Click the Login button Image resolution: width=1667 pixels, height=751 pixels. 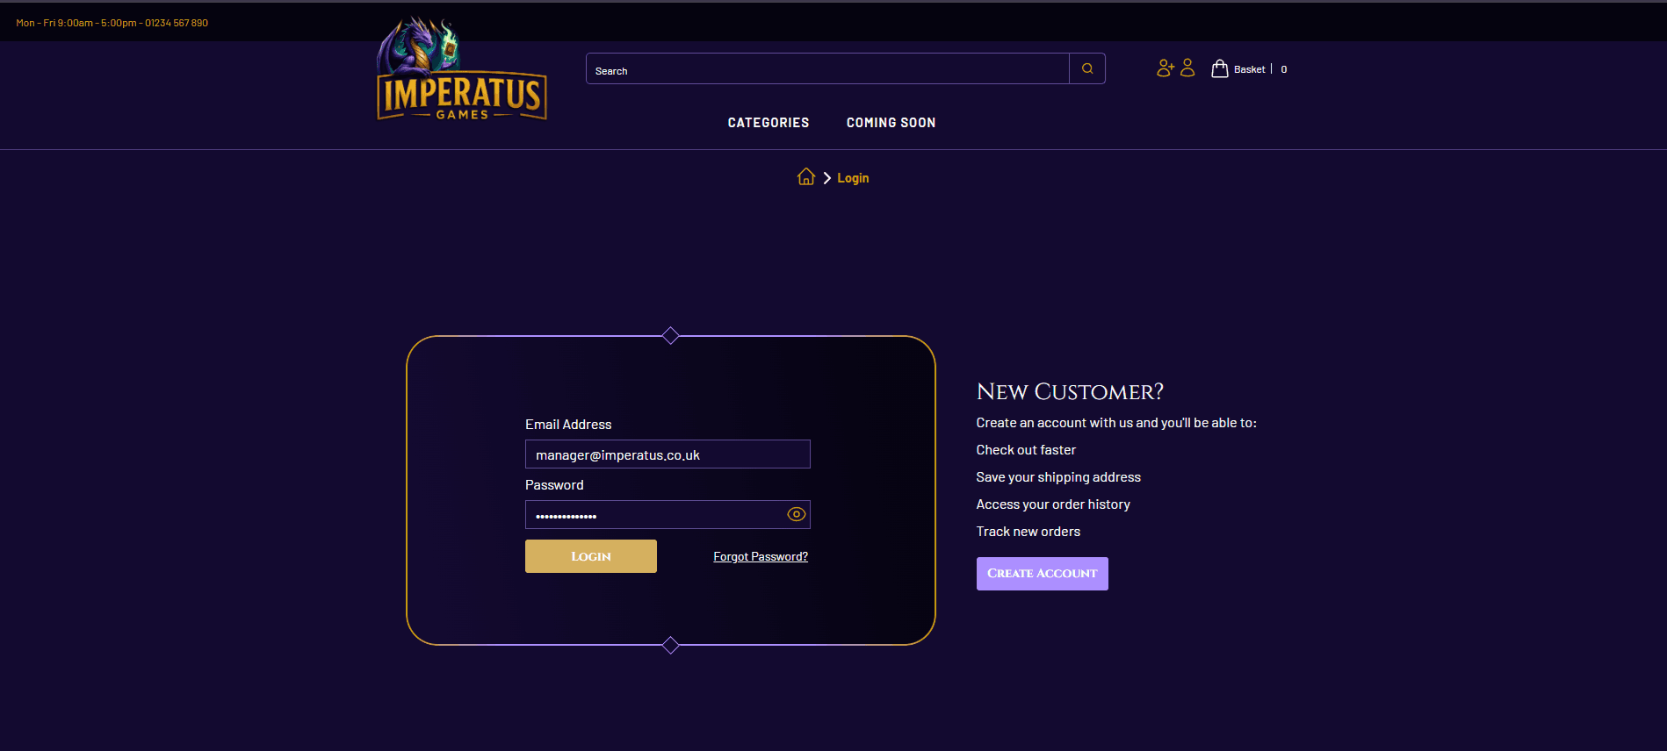click(x=591, y=556)
